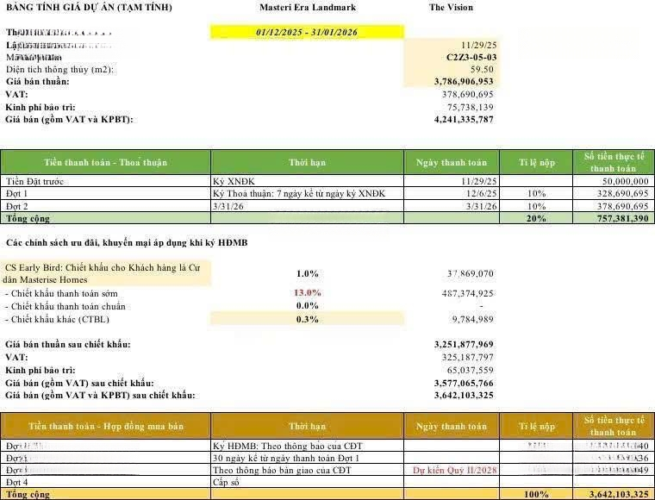The image size is (655, 500).
Task: Select the 59.50 net area value
Action: [x=481, y=69]
